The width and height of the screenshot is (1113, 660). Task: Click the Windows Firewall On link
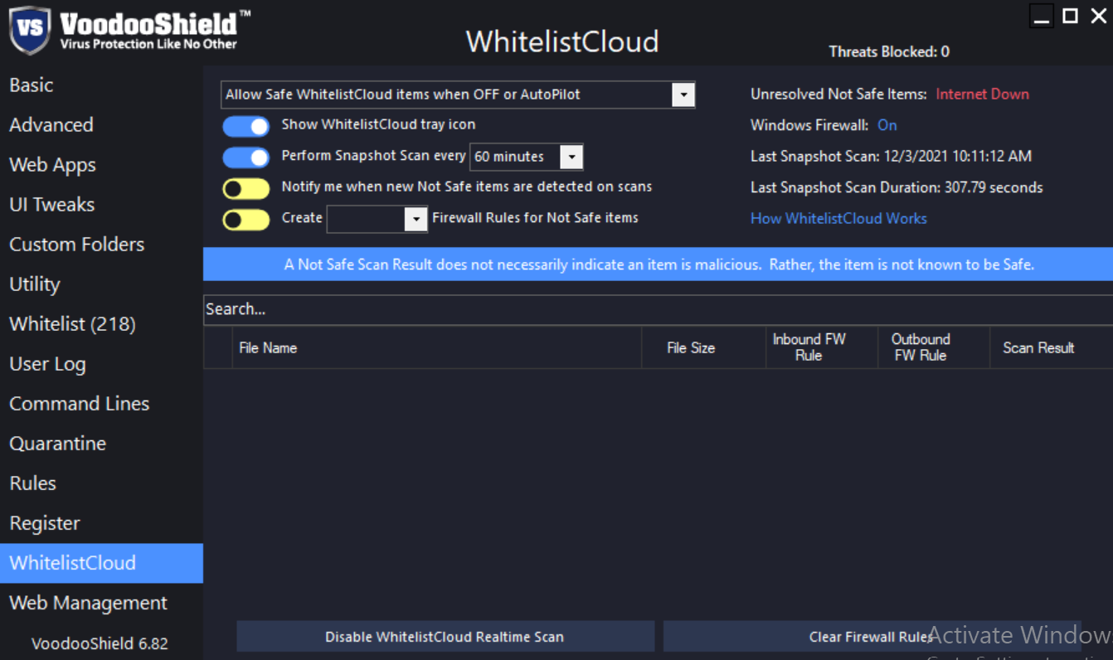[887, 125]
